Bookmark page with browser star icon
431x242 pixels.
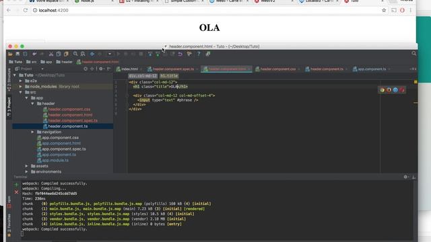384,11
